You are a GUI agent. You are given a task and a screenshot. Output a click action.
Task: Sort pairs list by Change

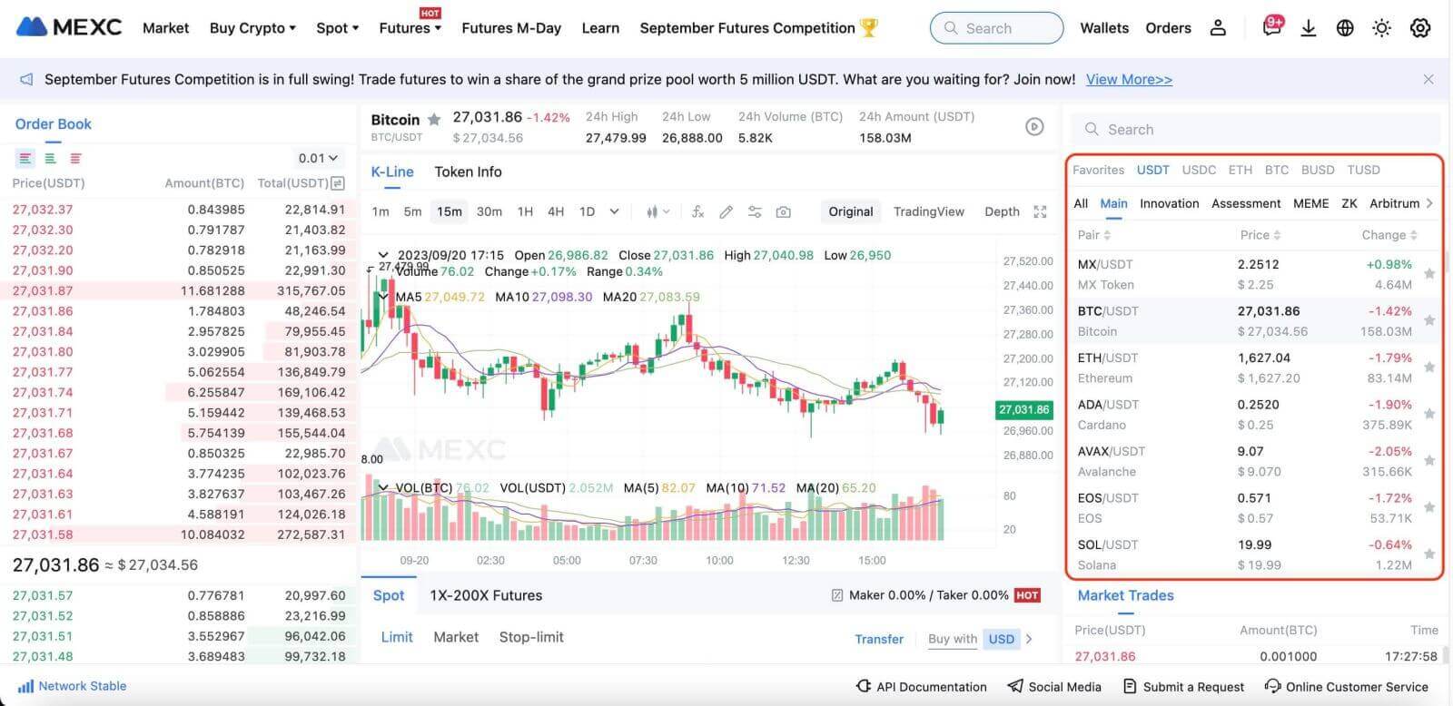pos(1389,235)
